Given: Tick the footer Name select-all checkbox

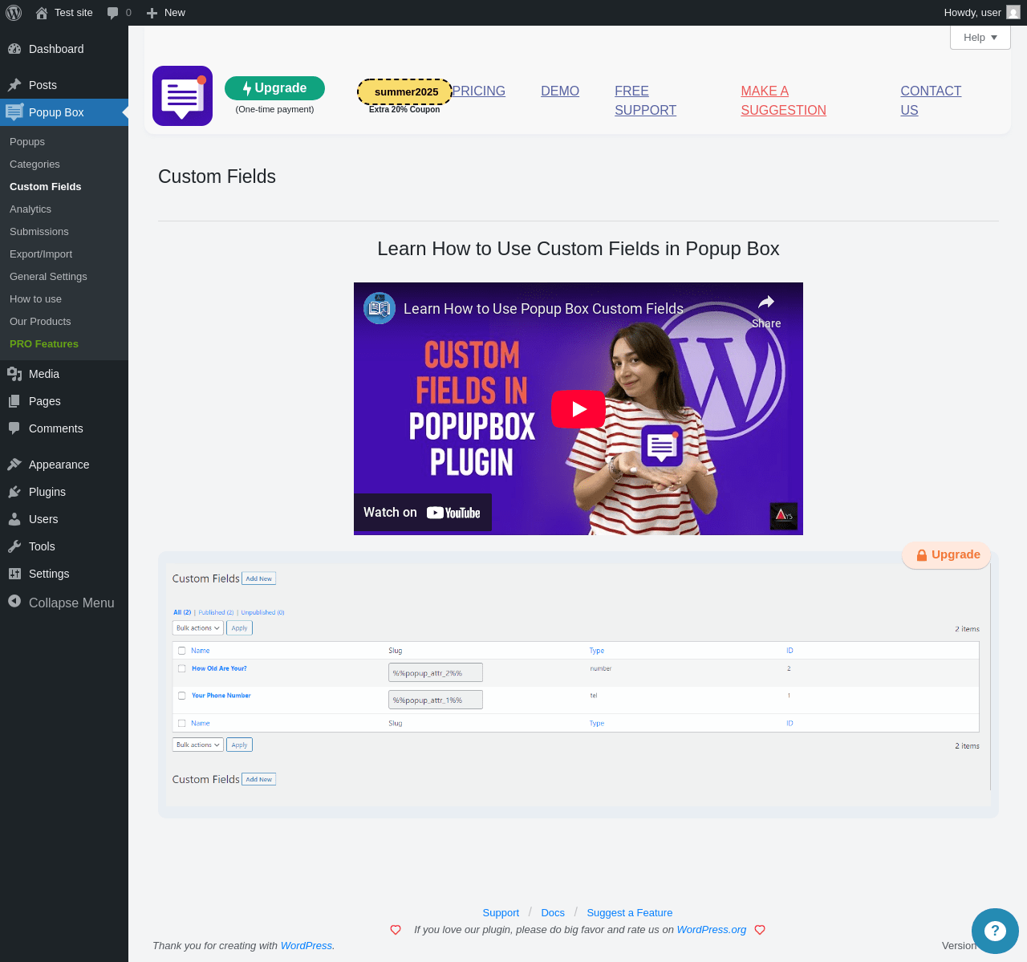Looking at the screenshot, I should coord(182,723).
